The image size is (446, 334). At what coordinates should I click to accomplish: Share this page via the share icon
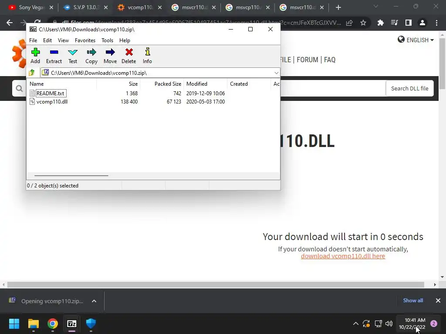349,23
